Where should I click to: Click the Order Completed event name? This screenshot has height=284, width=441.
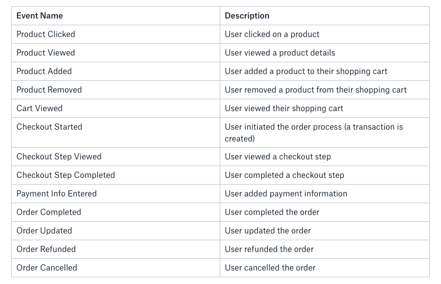[49, 212]
